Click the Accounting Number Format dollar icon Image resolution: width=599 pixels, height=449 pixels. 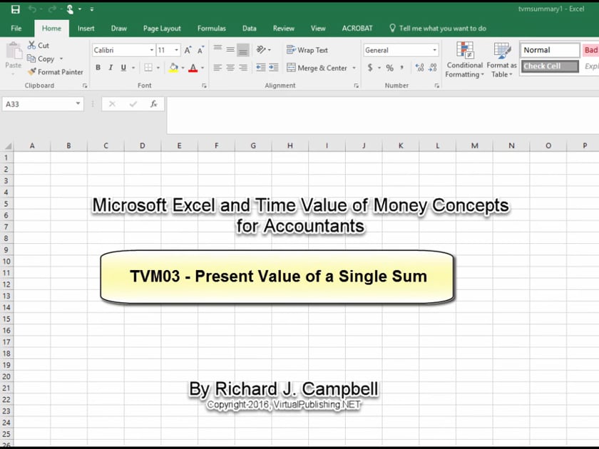coord(370,68)
